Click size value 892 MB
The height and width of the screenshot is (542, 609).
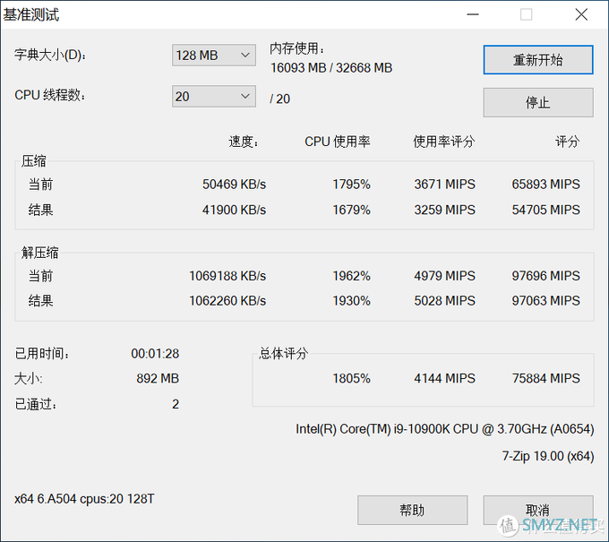coord(158,378)
